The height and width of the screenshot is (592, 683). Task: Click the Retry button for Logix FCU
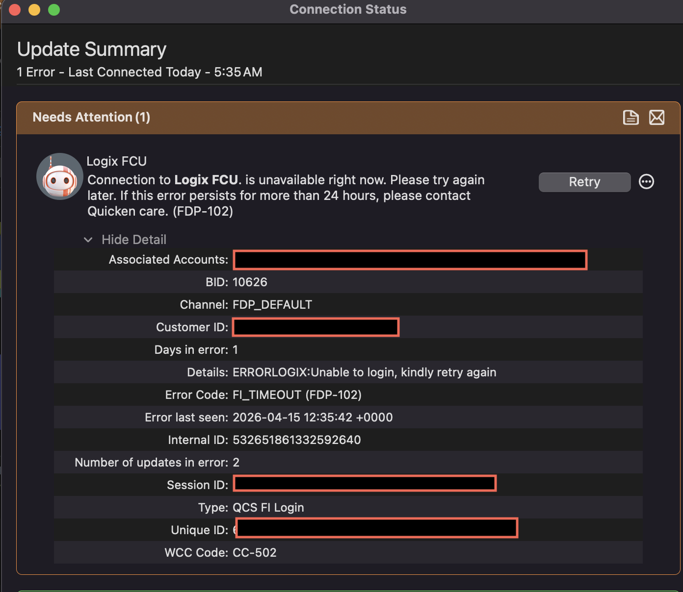point(584,182)
